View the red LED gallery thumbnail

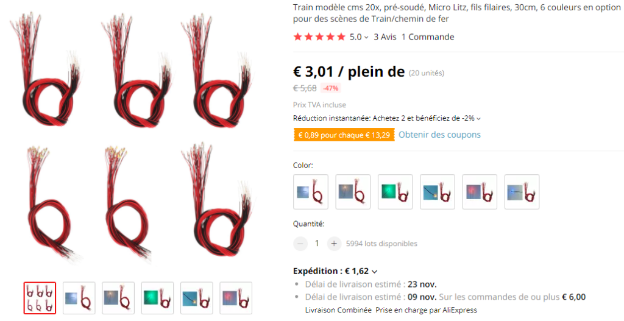click(236, 298)
